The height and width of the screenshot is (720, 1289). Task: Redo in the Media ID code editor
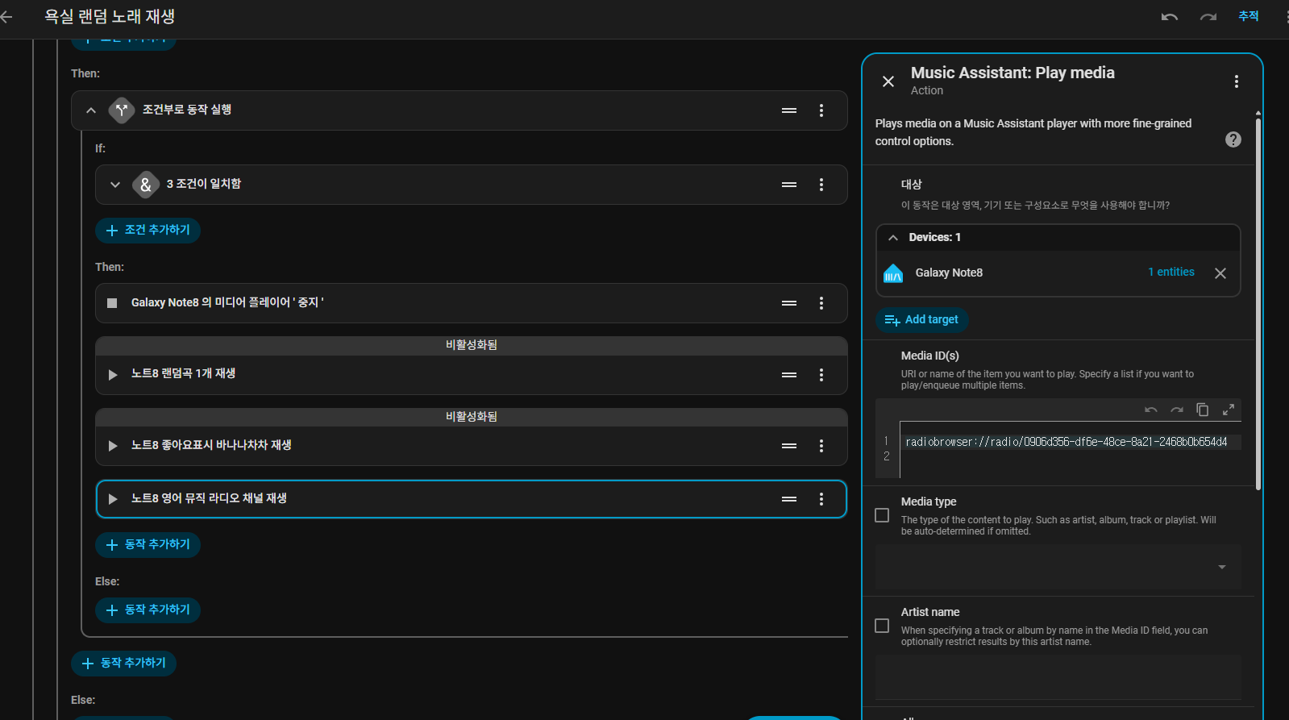[1177, 410]
